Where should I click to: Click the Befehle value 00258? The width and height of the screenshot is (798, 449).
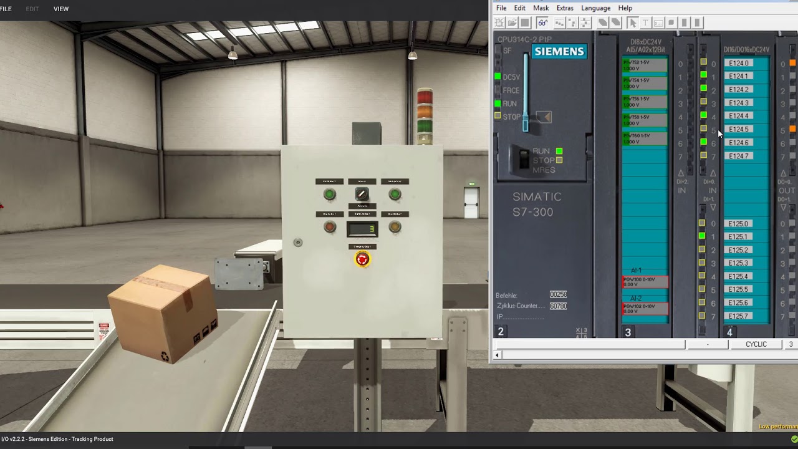click(x=559, y=294)
